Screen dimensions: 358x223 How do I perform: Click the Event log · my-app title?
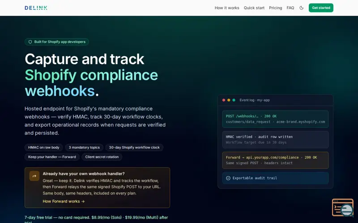click(x=255, y=100)
